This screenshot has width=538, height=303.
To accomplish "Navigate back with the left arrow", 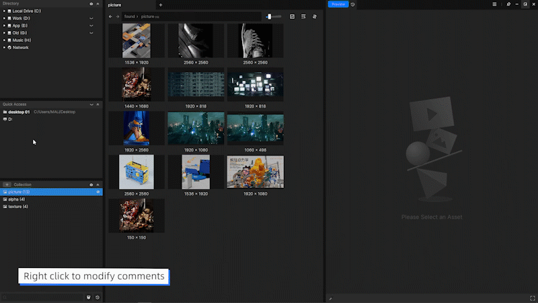I will click(x=110, y=16).
